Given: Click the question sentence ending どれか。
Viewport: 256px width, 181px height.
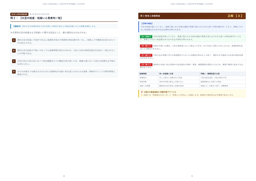Looking at the screenshot, I should click(x=49, y=32).
